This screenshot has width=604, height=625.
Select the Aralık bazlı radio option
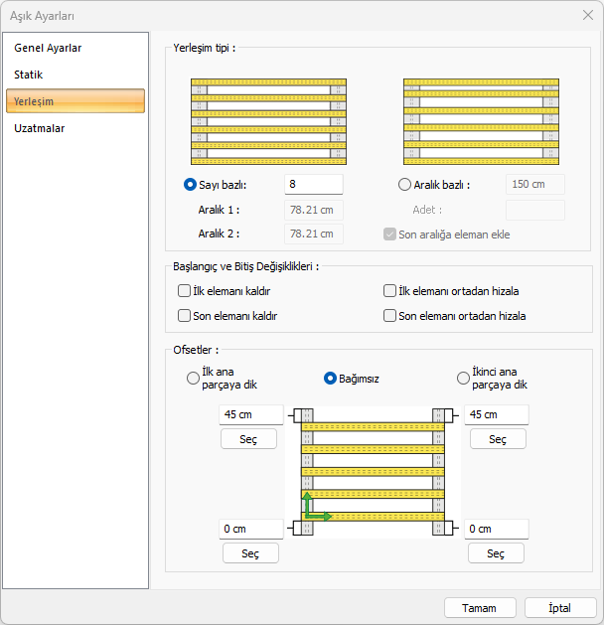coord(403,184)
